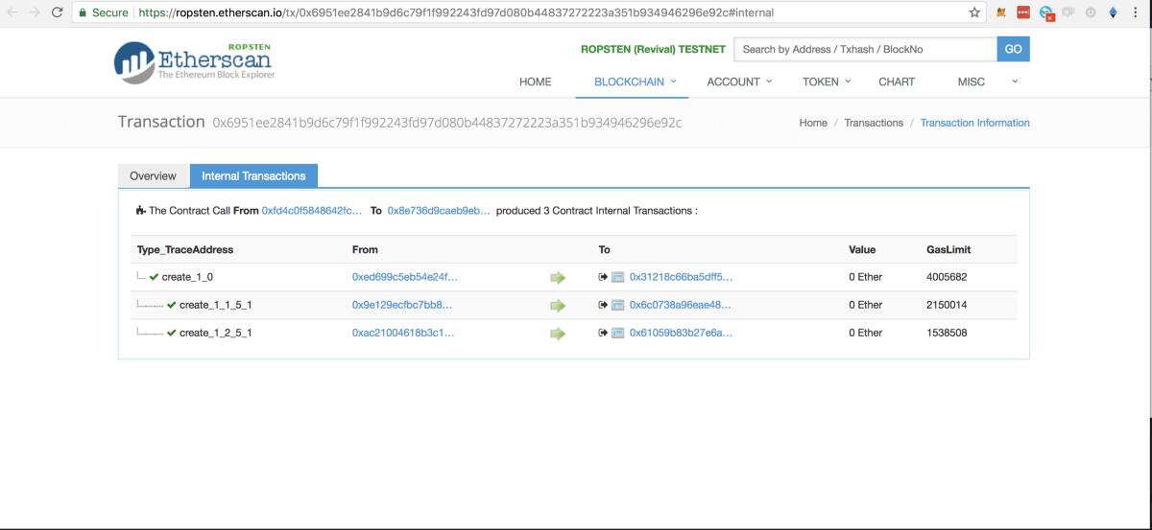The width and height of the screenshot is (1152, 530).
Task: Expand the BLOCKCHAIN dropdown menu
Action: pyautogui.click(x=636, y=82)
